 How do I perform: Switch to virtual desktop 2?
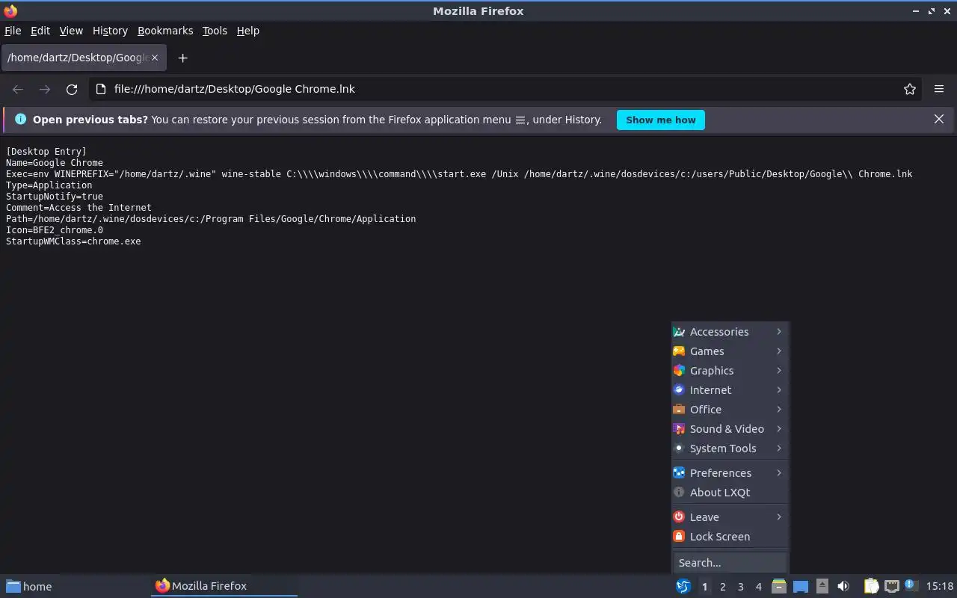[722, 587]
